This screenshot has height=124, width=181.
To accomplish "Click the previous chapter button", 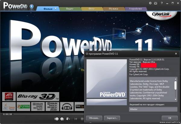I will pos(76,119).
